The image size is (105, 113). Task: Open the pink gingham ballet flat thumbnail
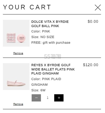(16, 77)
